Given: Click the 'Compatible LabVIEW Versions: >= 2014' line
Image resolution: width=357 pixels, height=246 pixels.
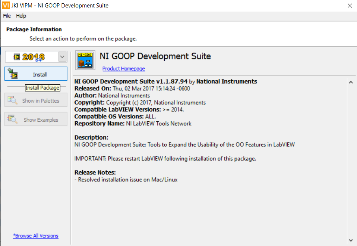Looking at the screenshot, I should click(129, 109).
